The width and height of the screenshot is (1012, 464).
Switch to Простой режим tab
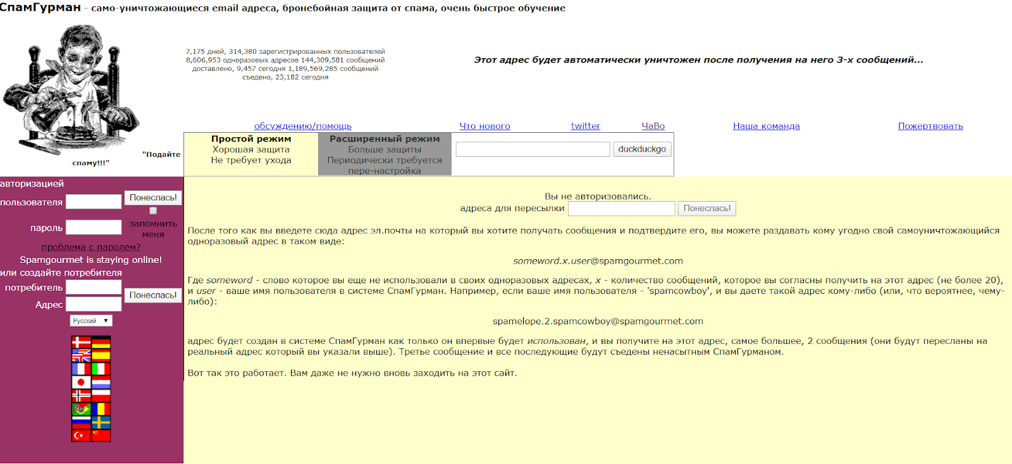click(251, 154)
